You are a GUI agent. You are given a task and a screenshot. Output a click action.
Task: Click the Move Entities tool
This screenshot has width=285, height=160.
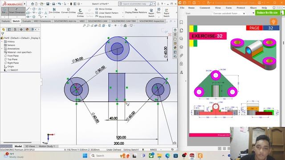click(103, 16)
